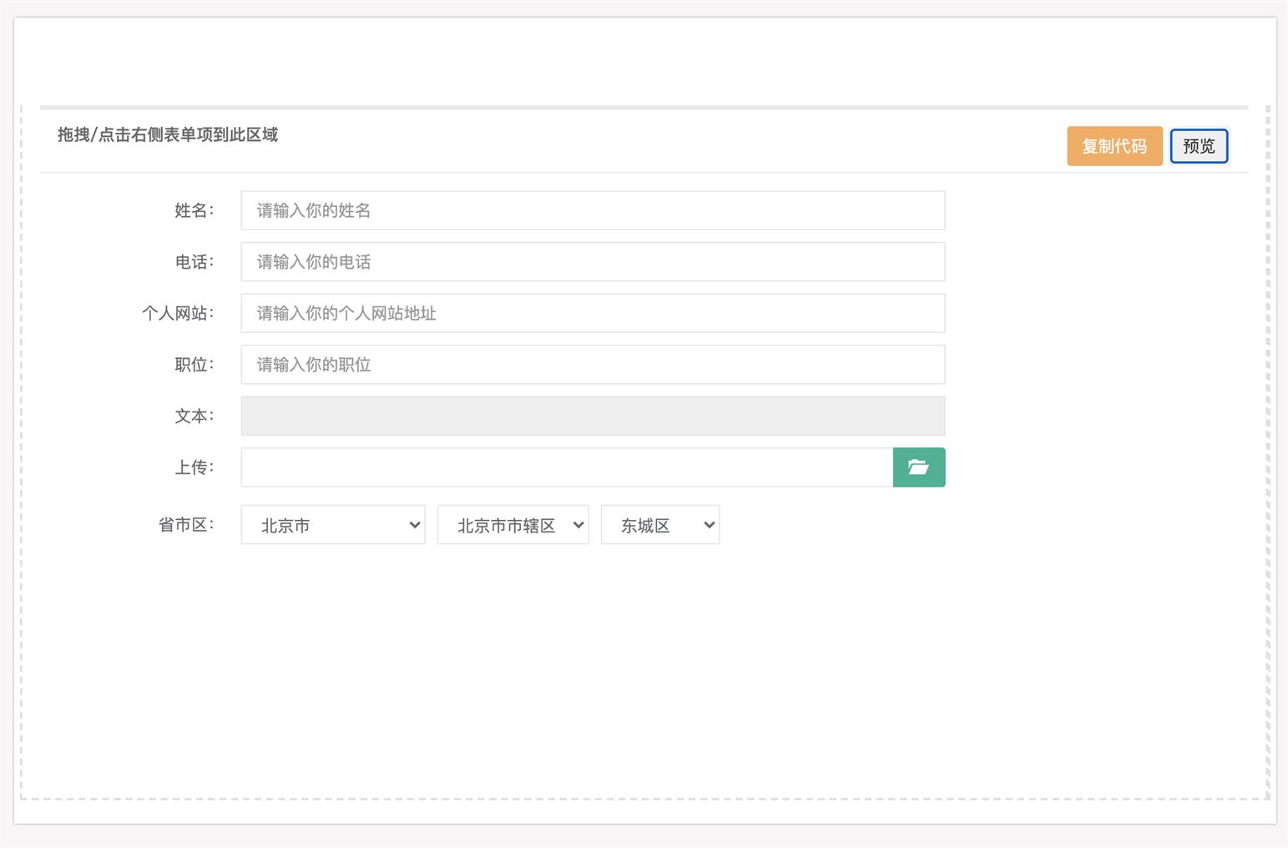Click the 文本 label
Screen dimensions: 1288x848
(194, 416)
